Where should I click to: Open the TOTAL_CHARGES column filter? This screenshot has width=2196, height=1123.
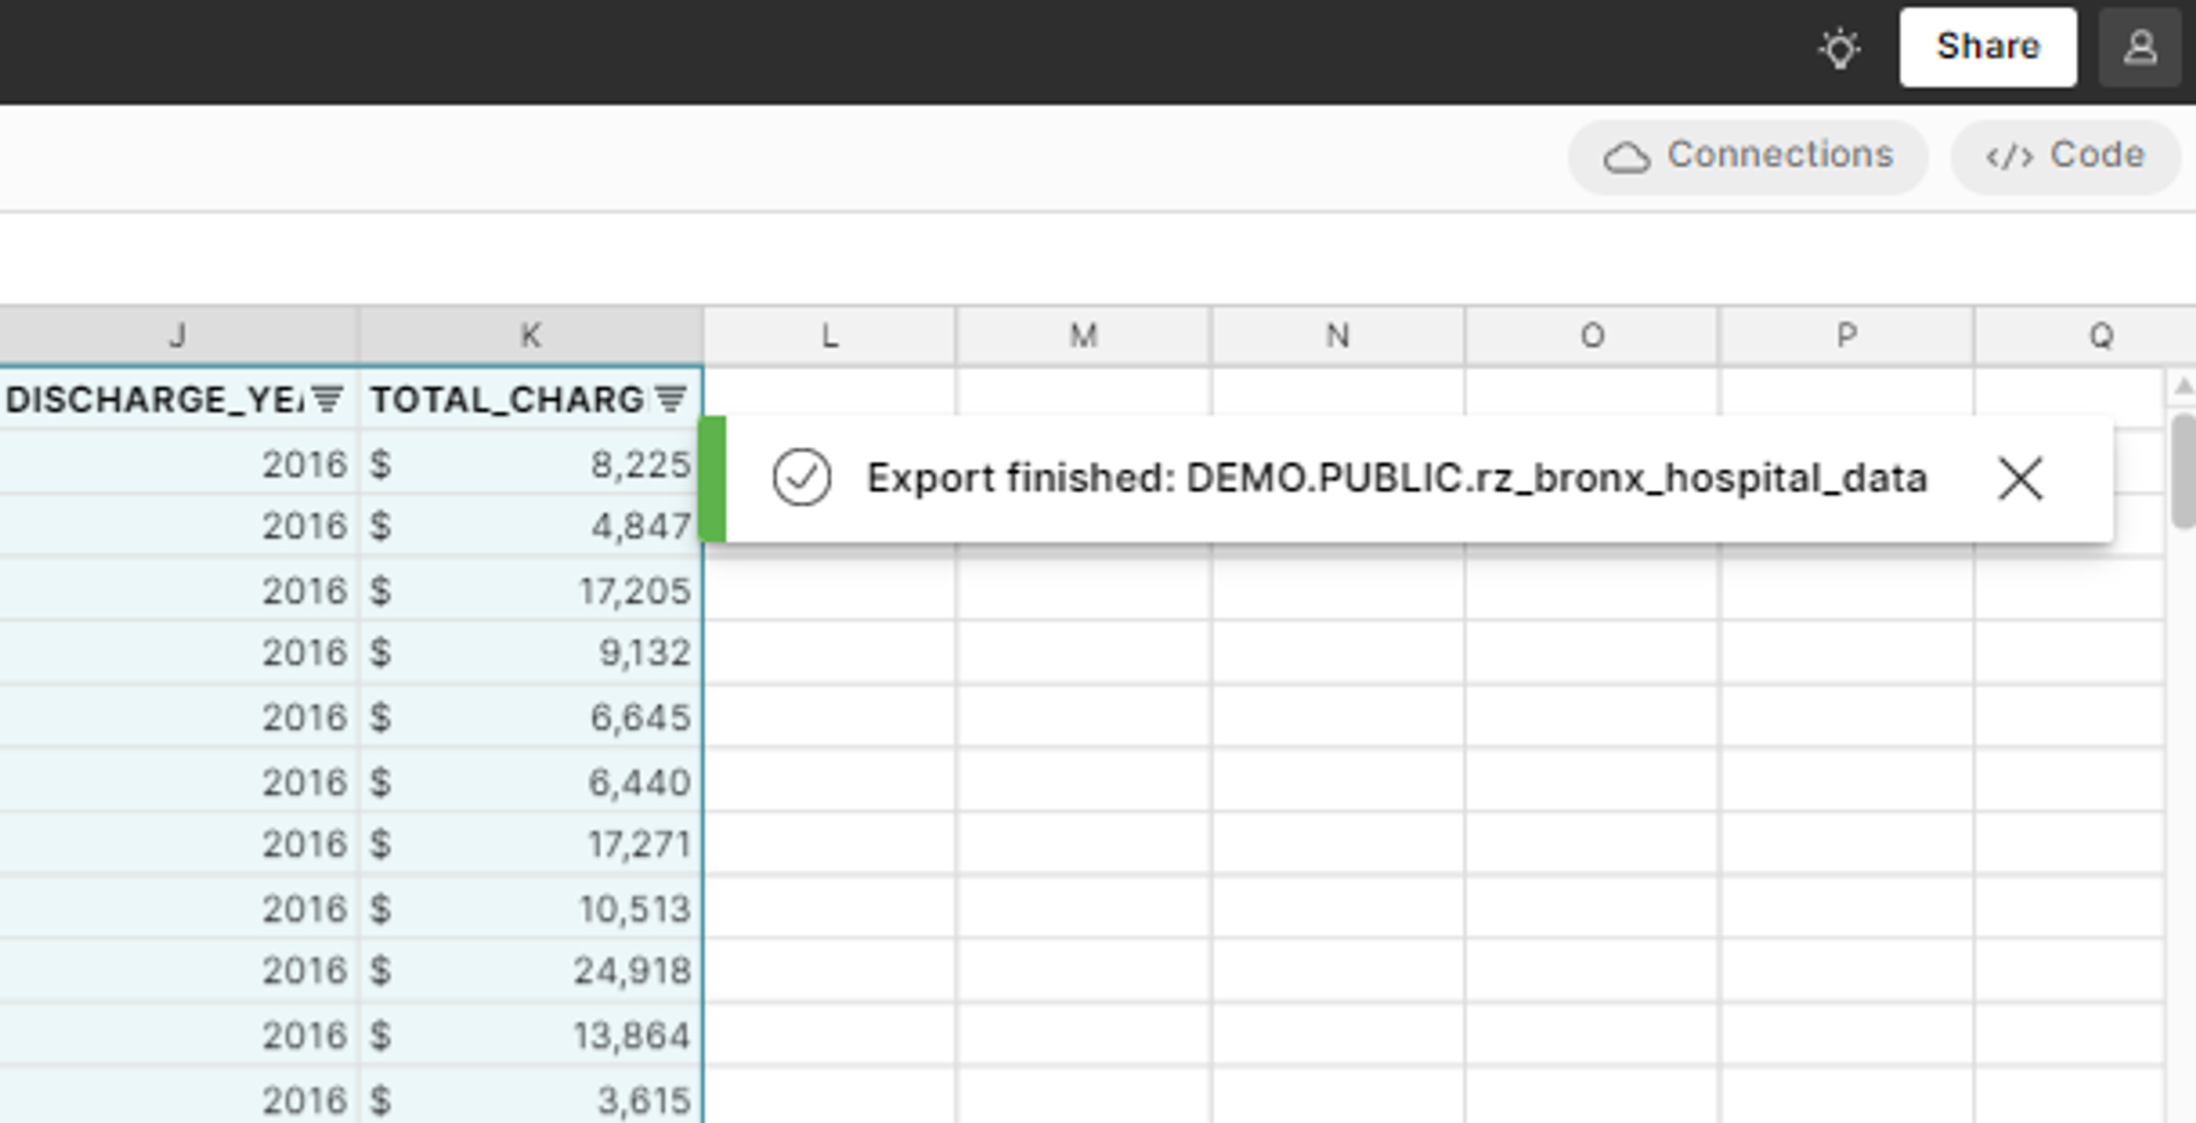click(671, 398)
